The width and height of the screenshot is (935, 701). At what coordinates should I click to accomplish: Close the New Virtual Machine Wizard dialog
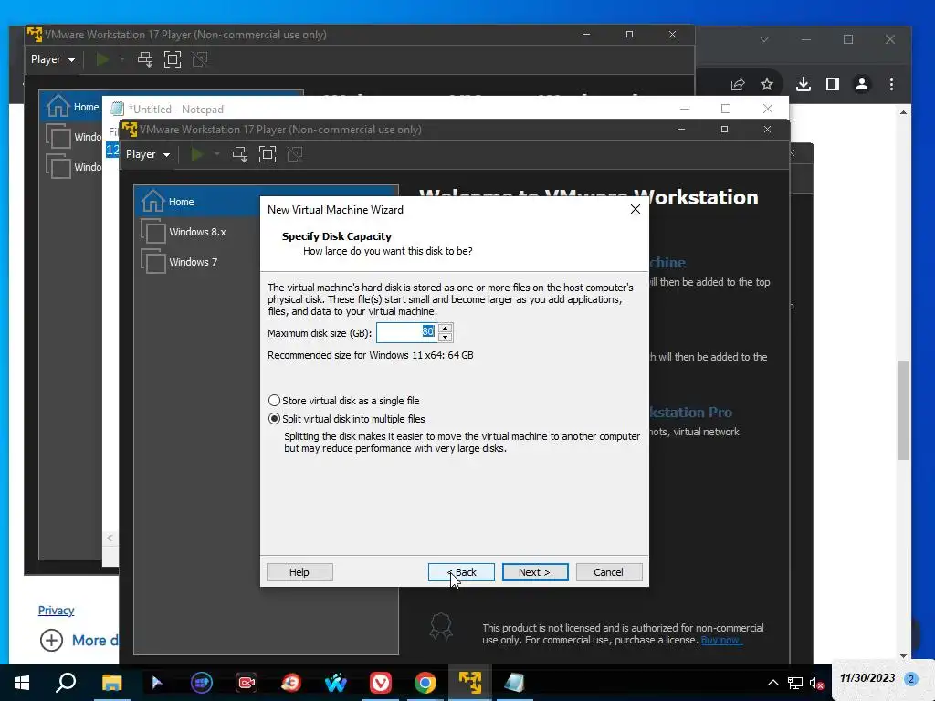[x=636, y=209]
